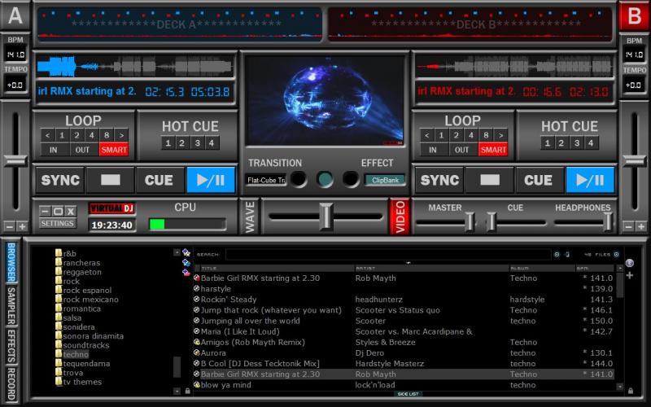The image size is (651, 407).
Task: Toggle the SIDE LIST panel
Action: pos(408,394)
